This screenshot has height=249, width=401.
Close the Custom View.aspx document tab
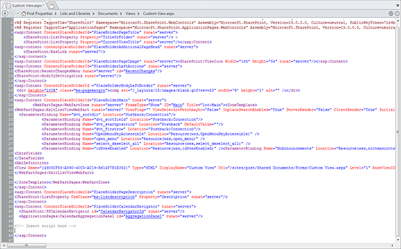[398, 5]
